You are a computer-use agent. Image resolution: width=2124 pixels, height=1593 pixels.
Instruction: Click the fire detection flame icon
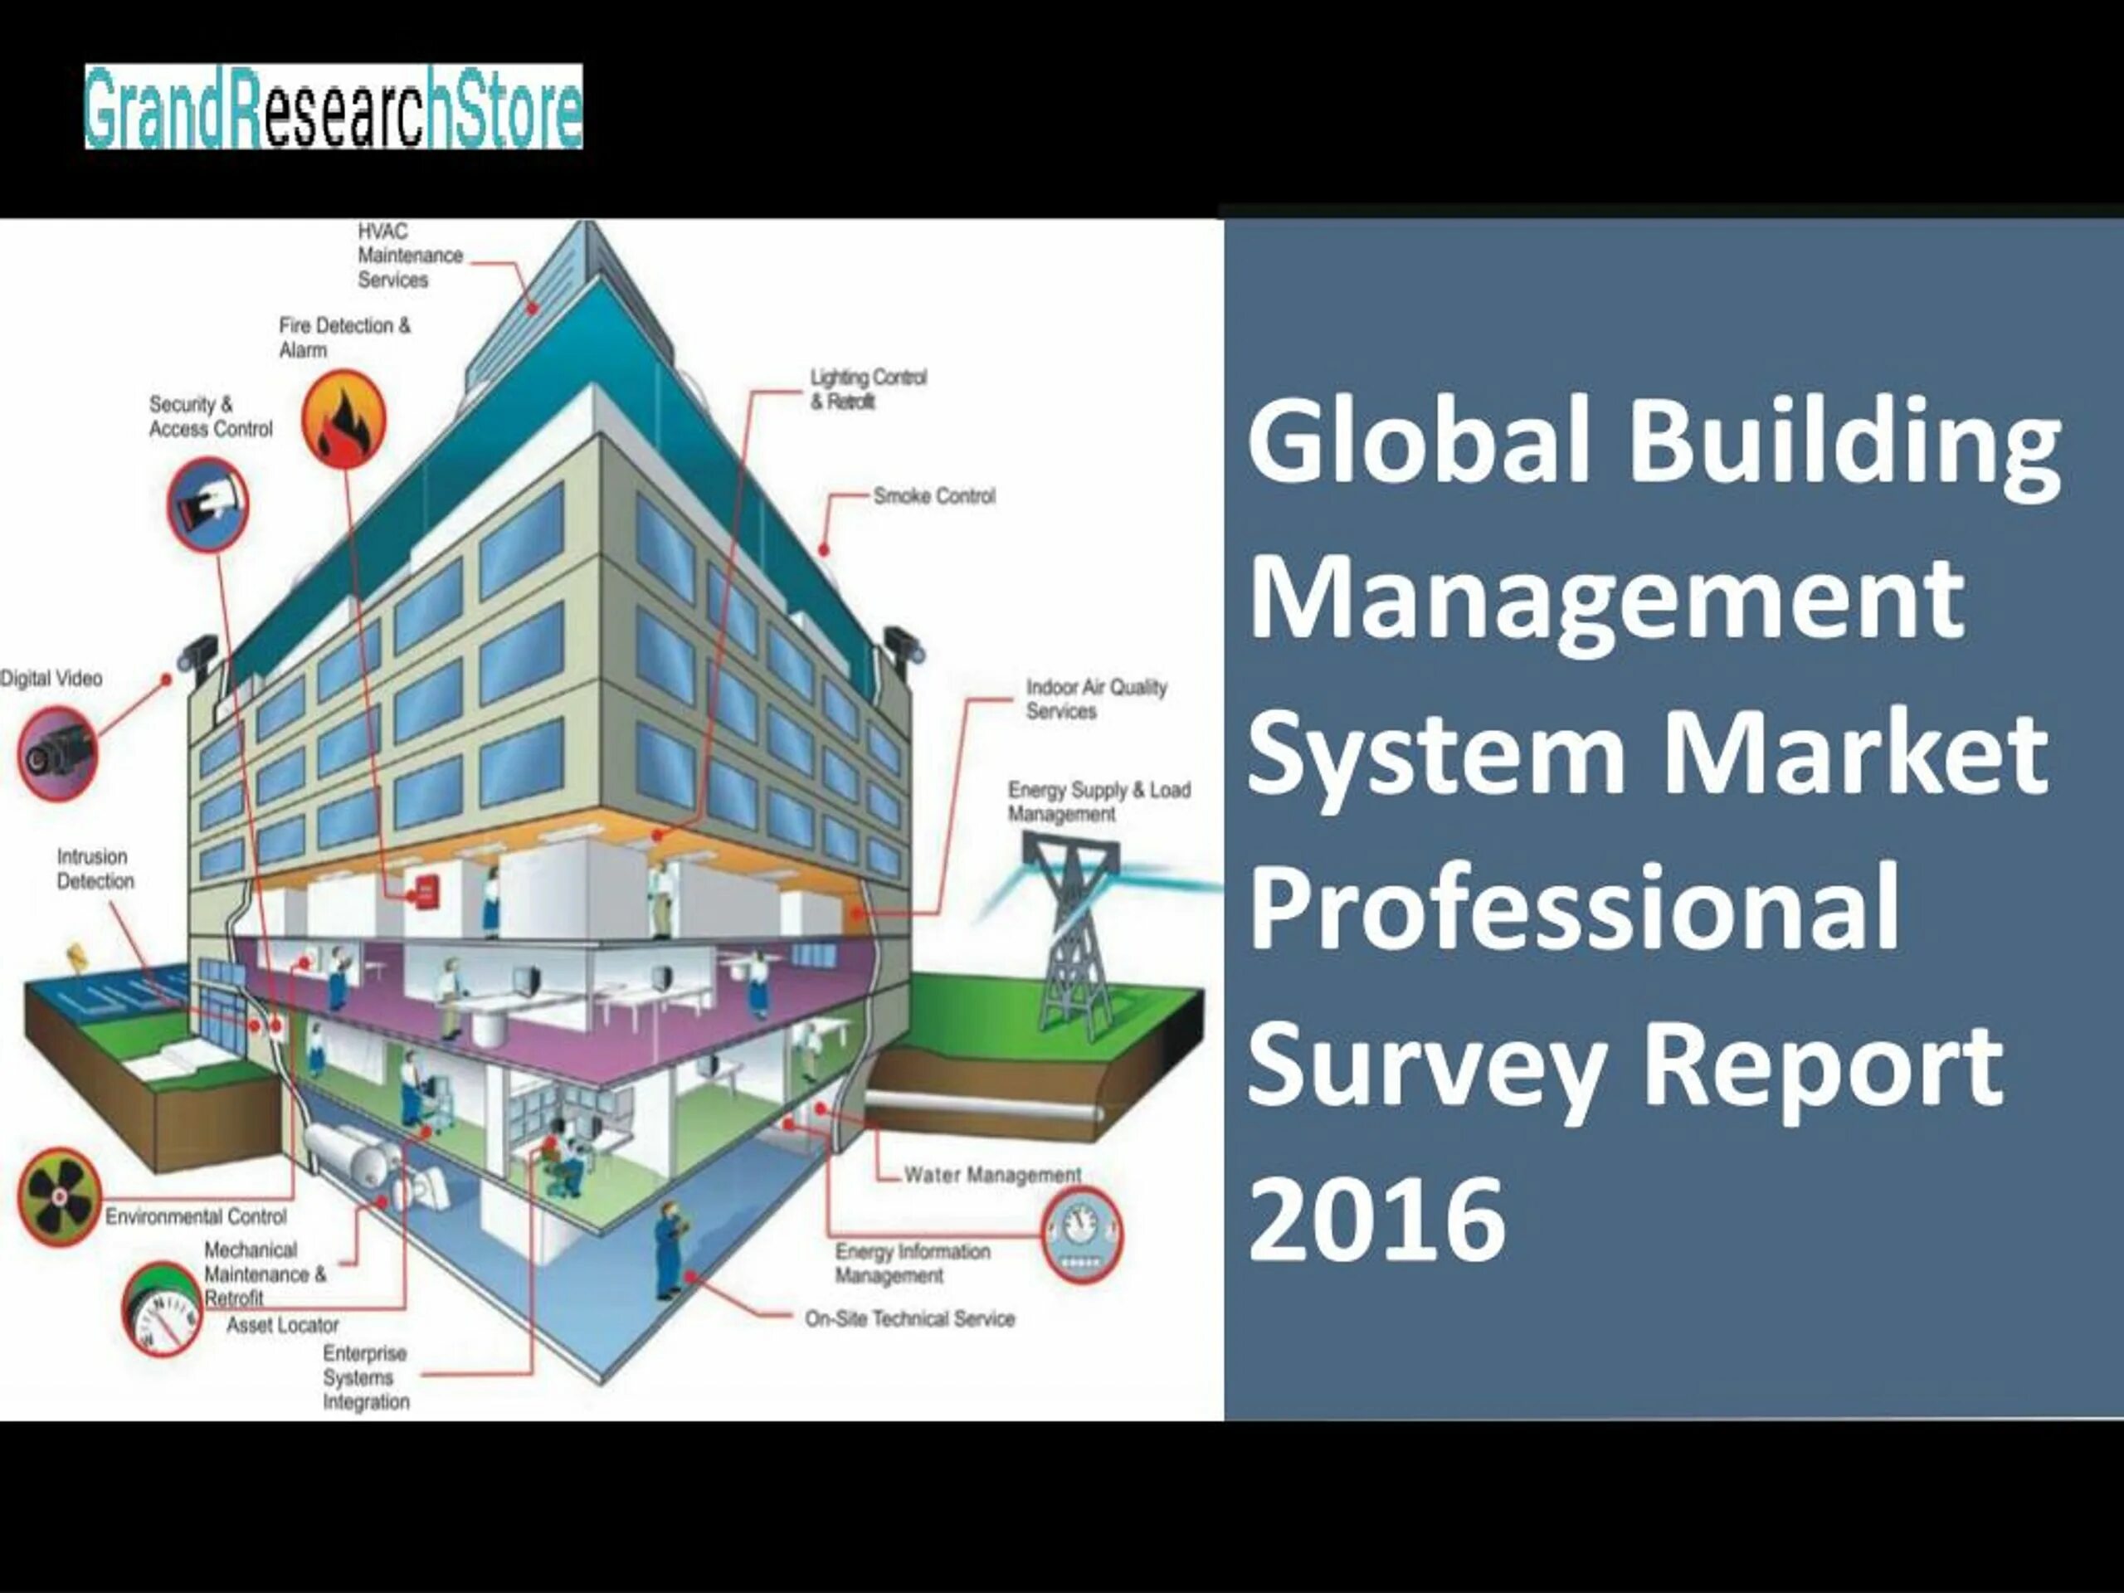pyautogui.click(x=343, y=420)
